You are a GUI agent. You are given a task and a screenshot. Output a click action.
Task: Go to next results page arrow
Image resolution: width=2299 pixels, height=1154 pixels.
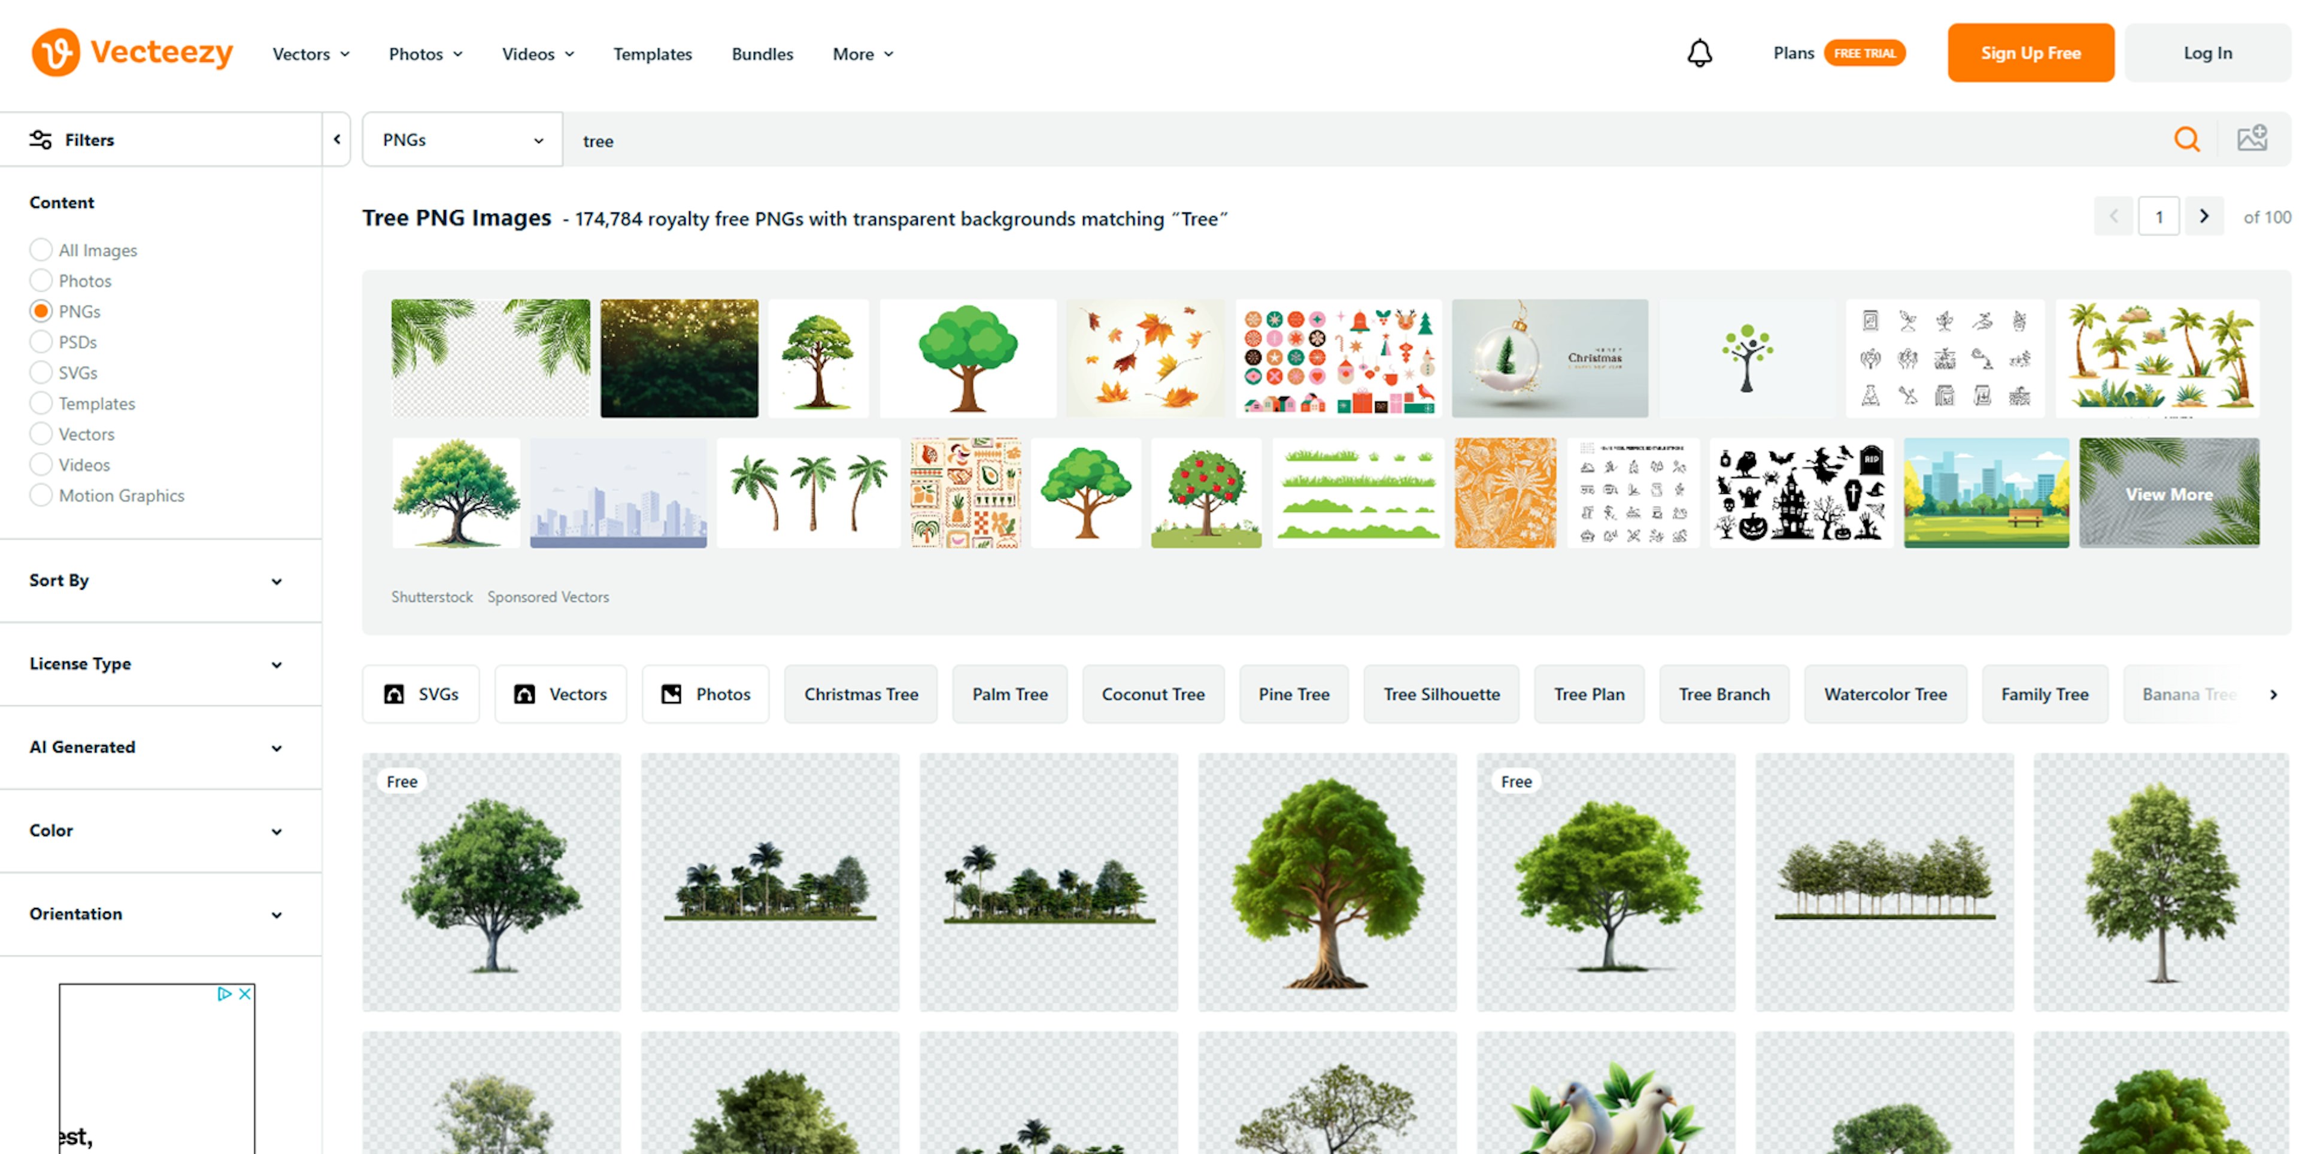(2203, 217)
